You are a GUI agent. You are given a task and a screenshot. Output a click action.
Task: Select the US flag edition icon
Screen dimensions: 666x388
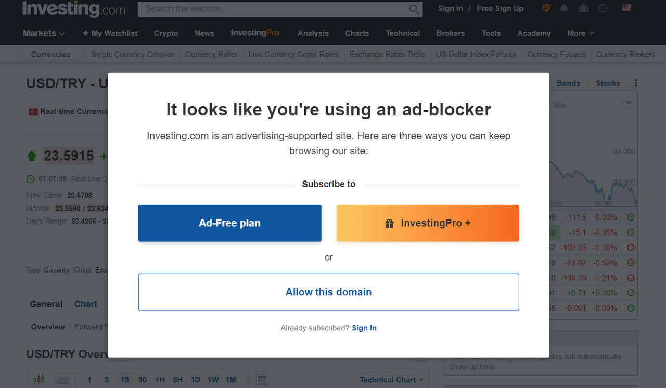(626, 8)
